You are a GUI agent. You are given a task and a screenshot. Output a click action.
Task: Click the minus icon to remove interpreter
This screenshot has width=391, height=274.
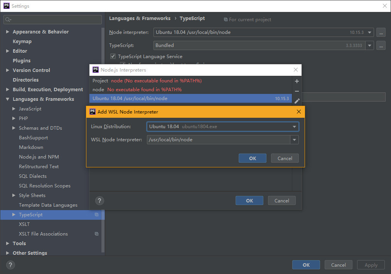click(x=297, y=91)
